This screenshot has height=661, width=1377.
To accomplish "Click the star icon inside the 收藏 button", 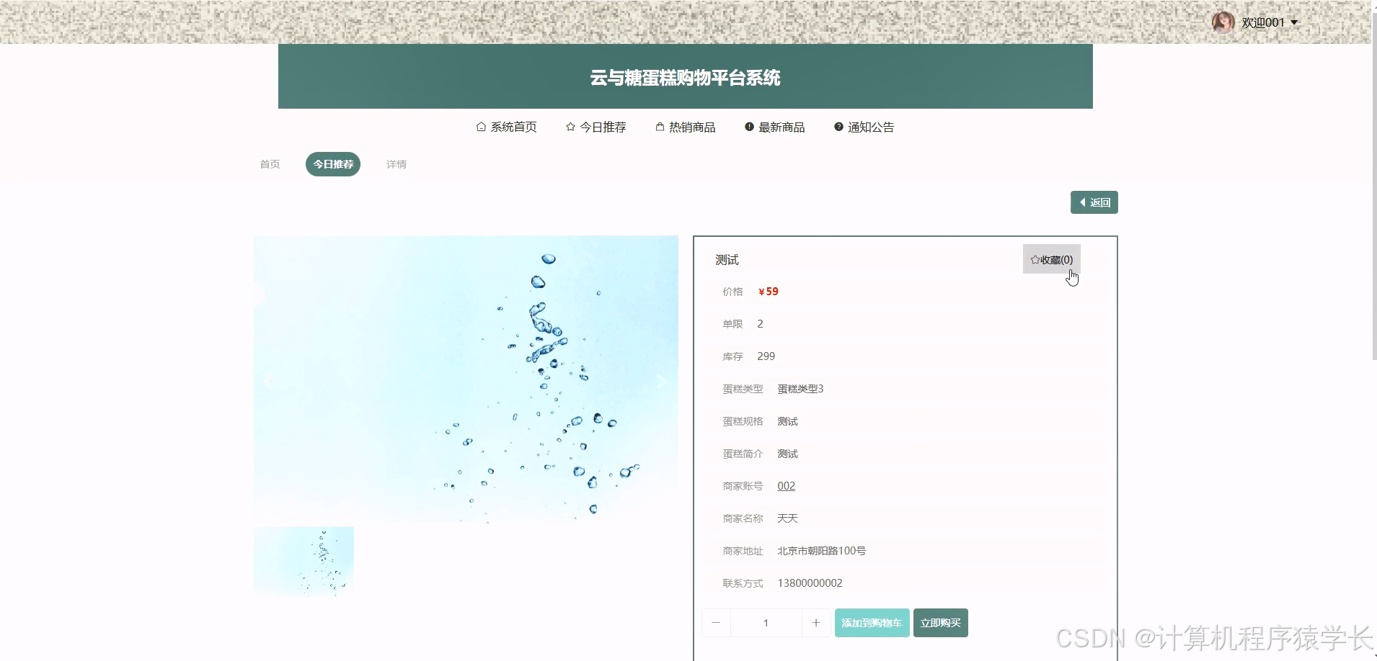I will (x=1035, y=258).
